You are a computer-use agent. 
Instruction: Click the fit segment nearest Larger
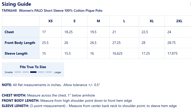(x=49, y=72)
